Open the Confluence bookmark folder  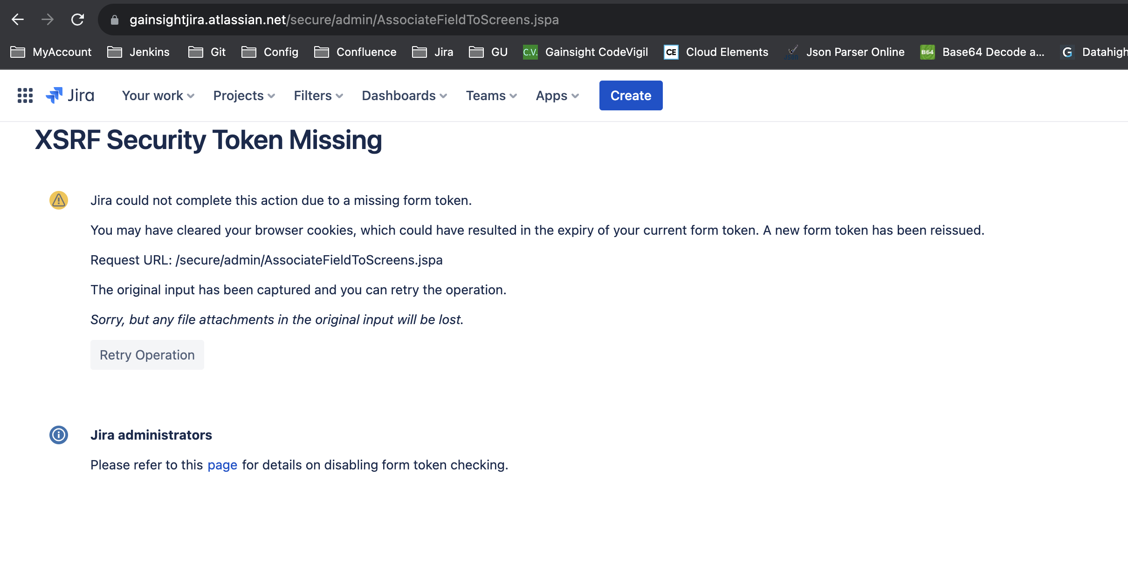pyautogui.click(x=355, y=52)
